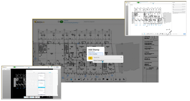Close the Saved Info popup
Viewport: 190px width, 101px height.
[121, 57]
